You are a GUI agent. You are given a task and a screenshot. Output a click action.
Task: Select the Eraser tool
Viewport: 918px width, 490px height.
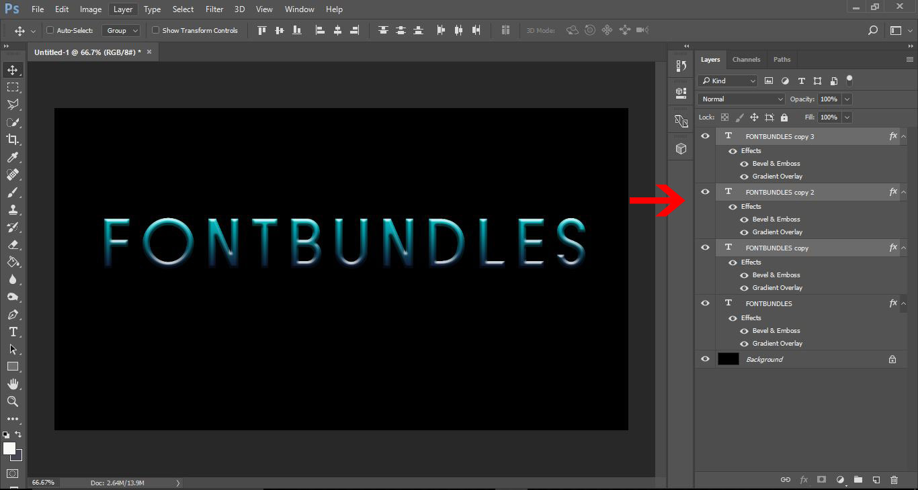(13, 244)
